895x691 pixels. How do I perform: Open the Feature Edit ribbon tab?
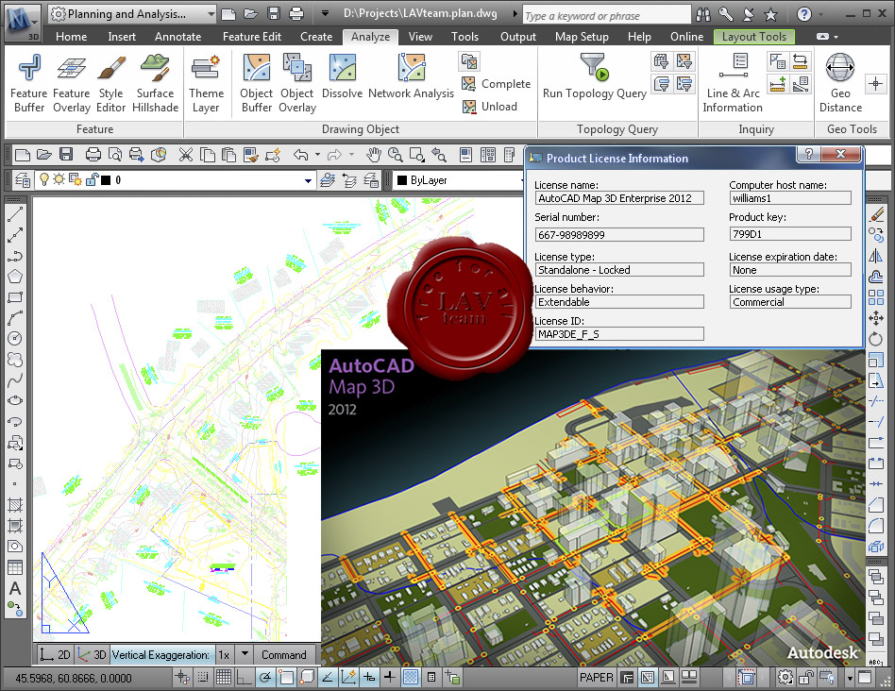(252, 37)
